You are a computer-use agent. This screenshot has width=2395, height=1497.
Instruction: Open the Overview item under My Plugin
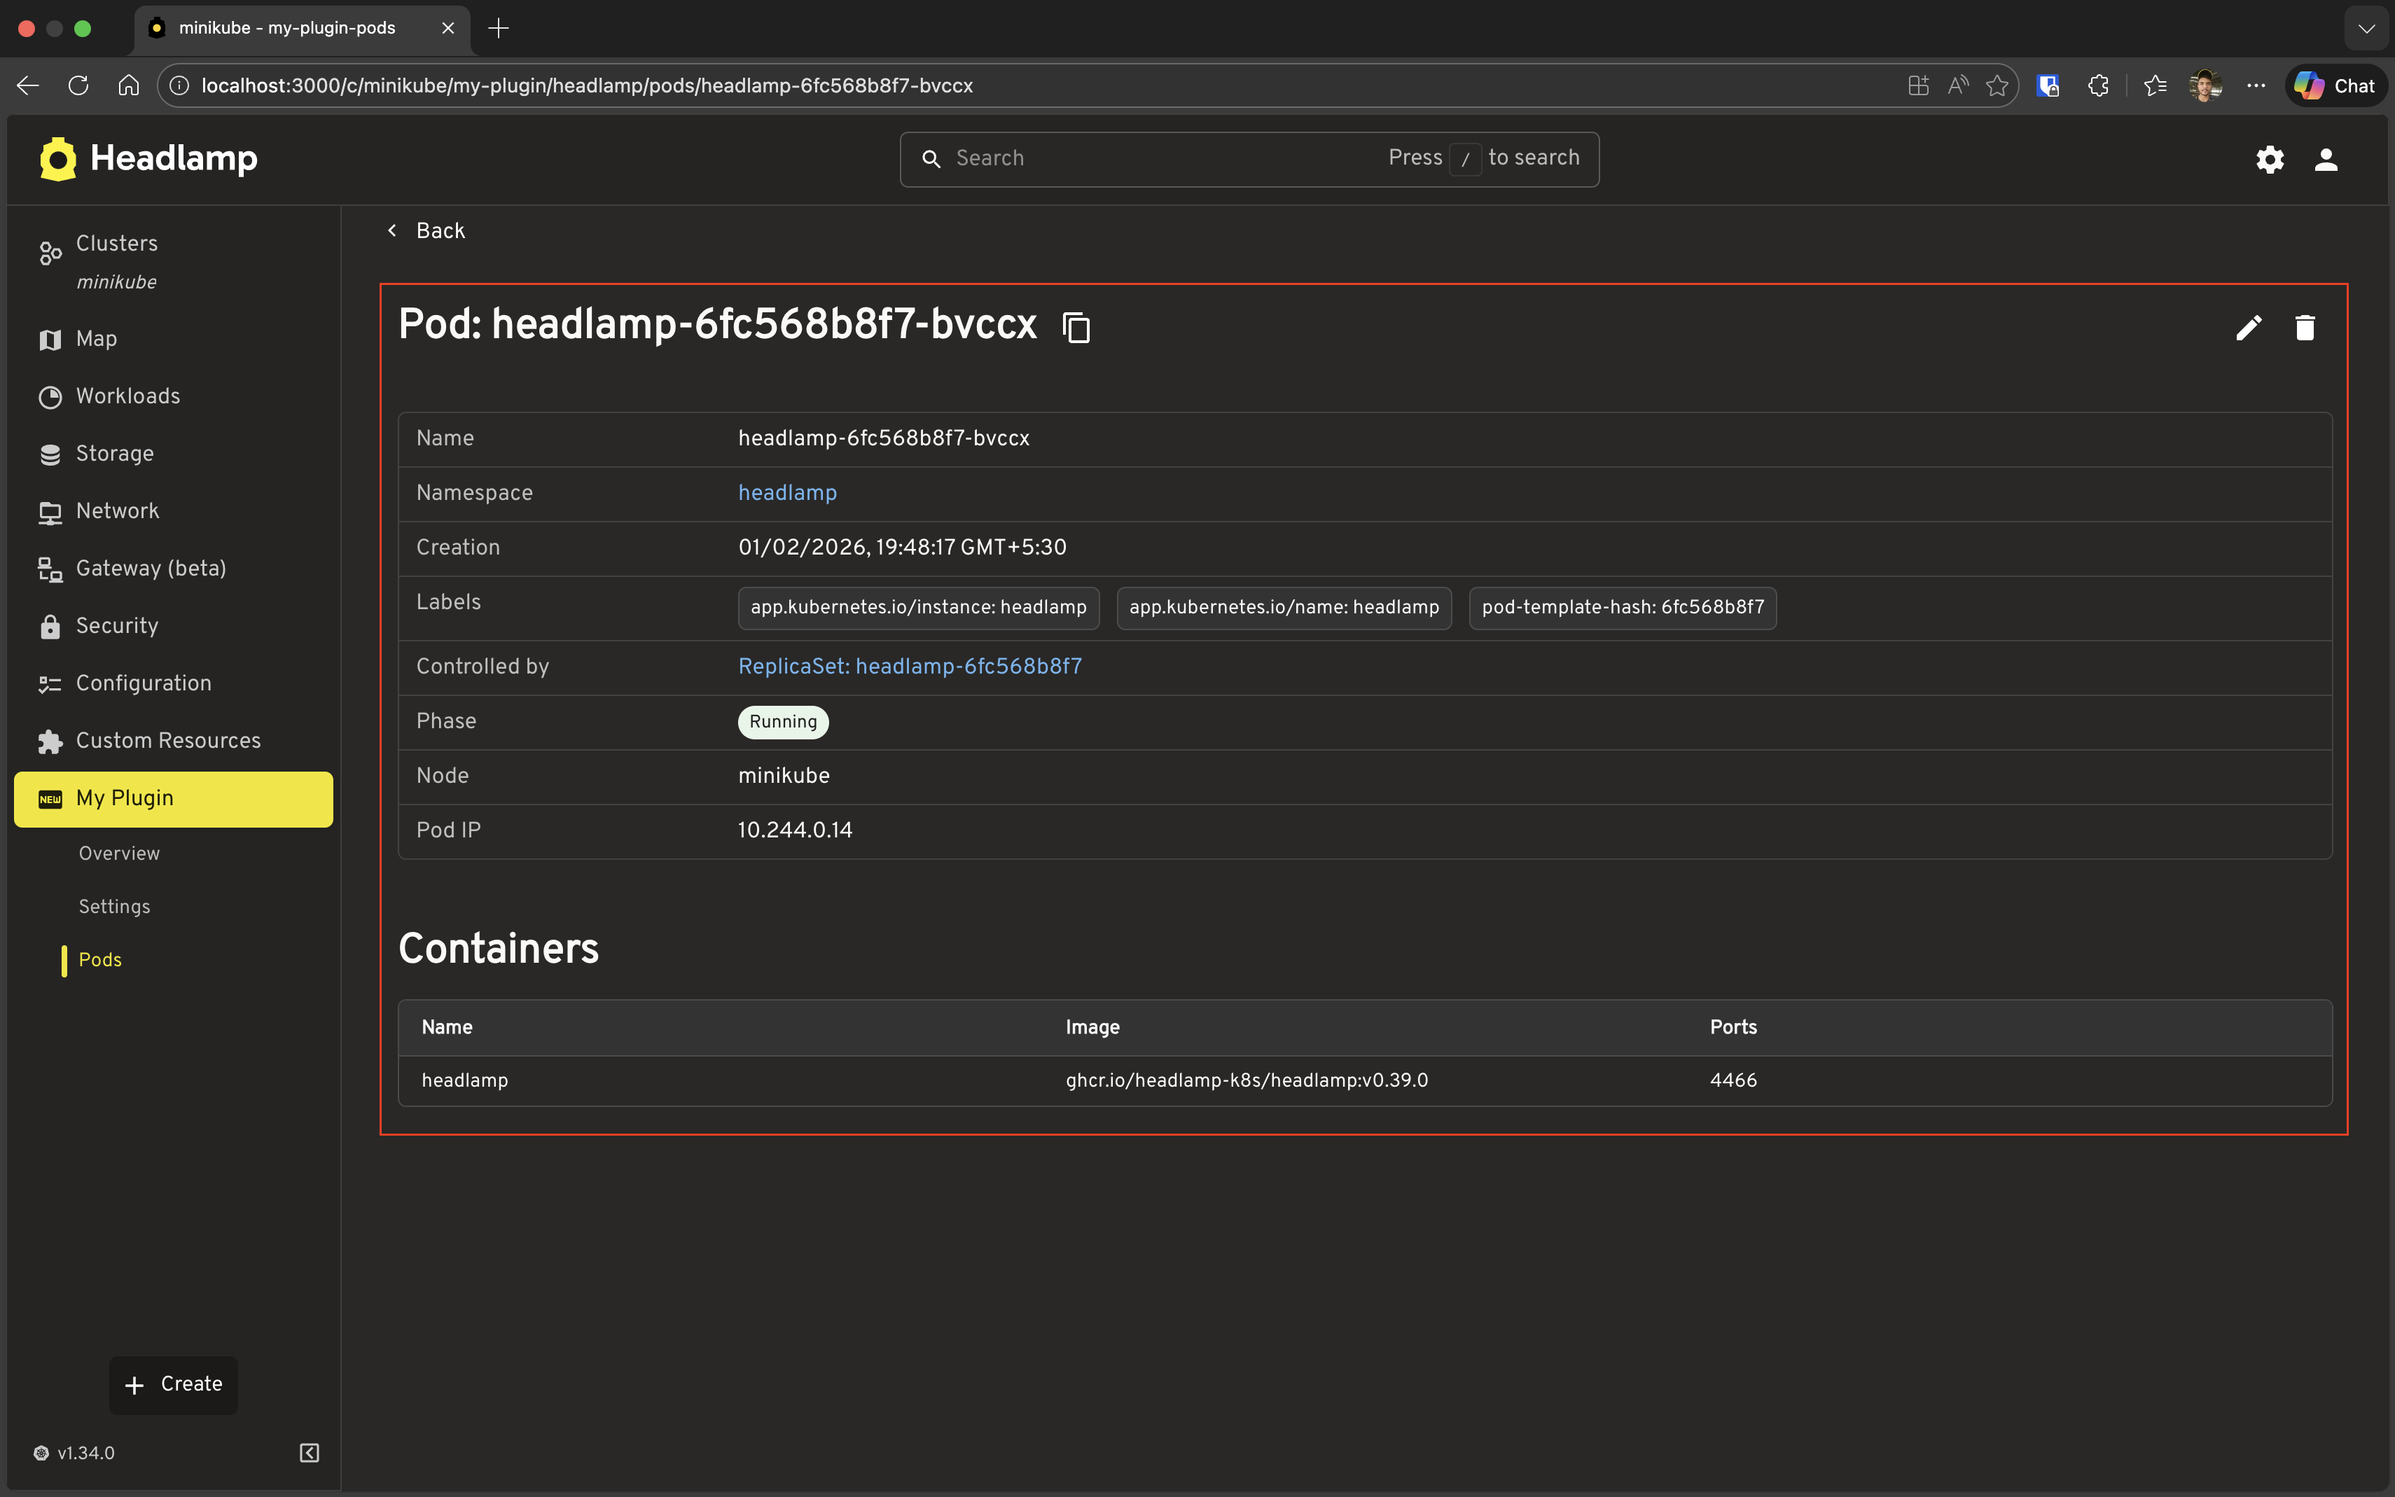(x=118, y=852)
